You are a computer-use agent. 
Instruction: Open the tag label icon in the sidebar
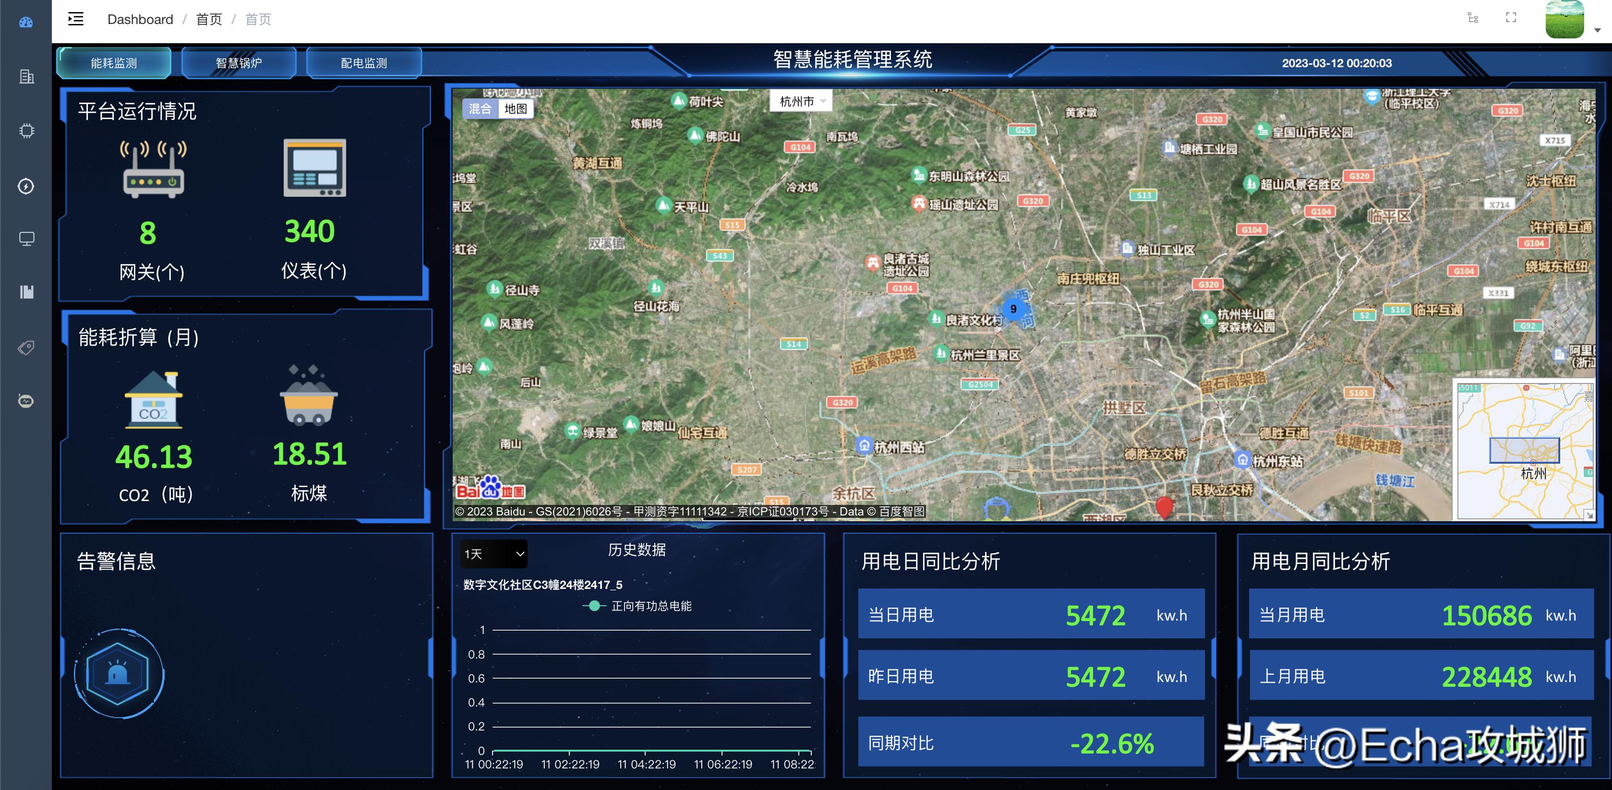point(25,347)
